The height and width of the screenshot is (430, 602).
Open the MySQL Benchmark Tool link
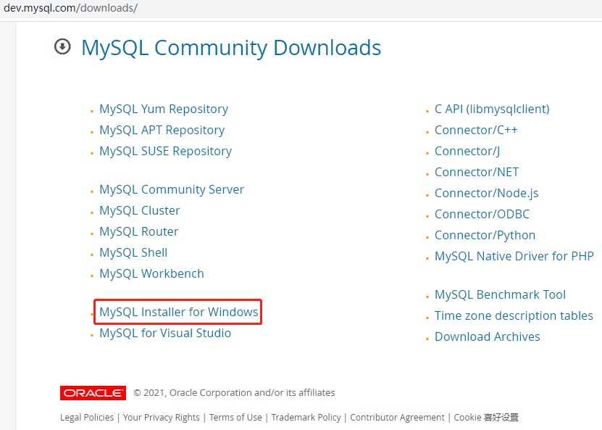click(500, 294)
